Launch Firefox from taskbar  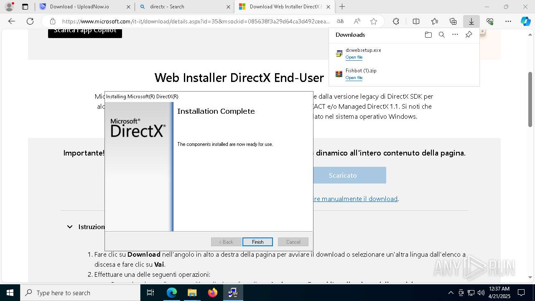click(x=213, y=293)
